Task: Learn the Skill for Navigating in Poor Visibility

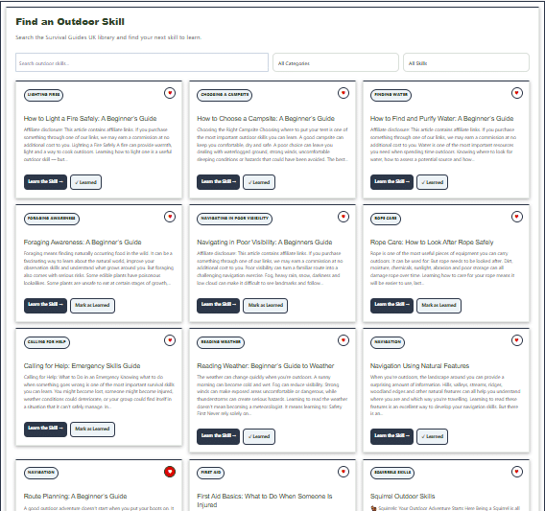Action: click(x=218, y=305)
